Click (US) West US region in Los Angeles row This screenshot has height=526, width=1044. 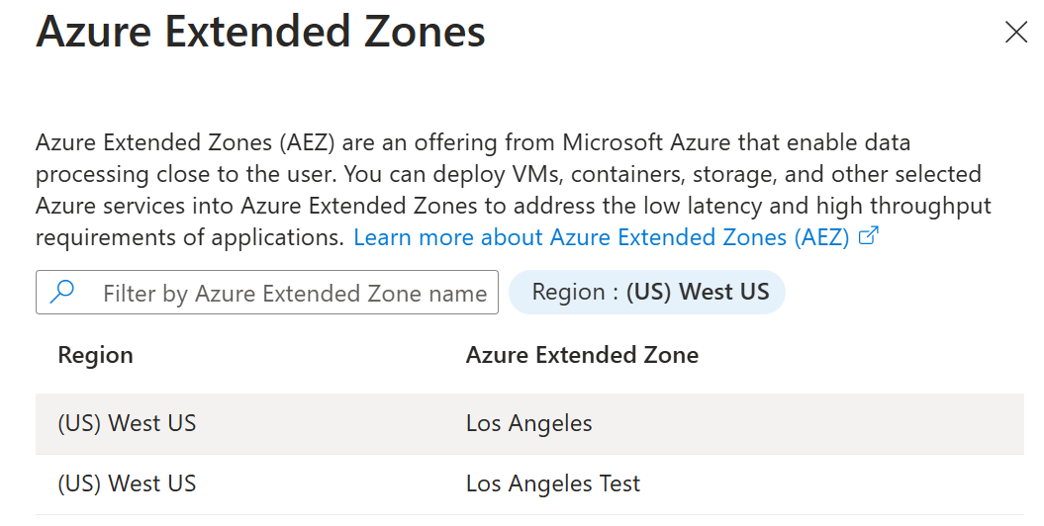127,424
